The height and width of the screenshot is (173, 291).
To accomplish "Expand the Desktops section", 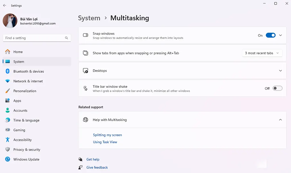I will pos(280,71).
